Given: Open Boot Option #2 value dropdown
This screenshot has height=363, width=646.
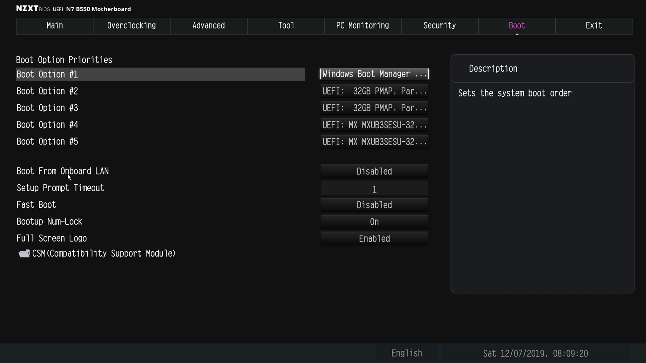Looking at the screenshot, I should (x=374, y=91).
